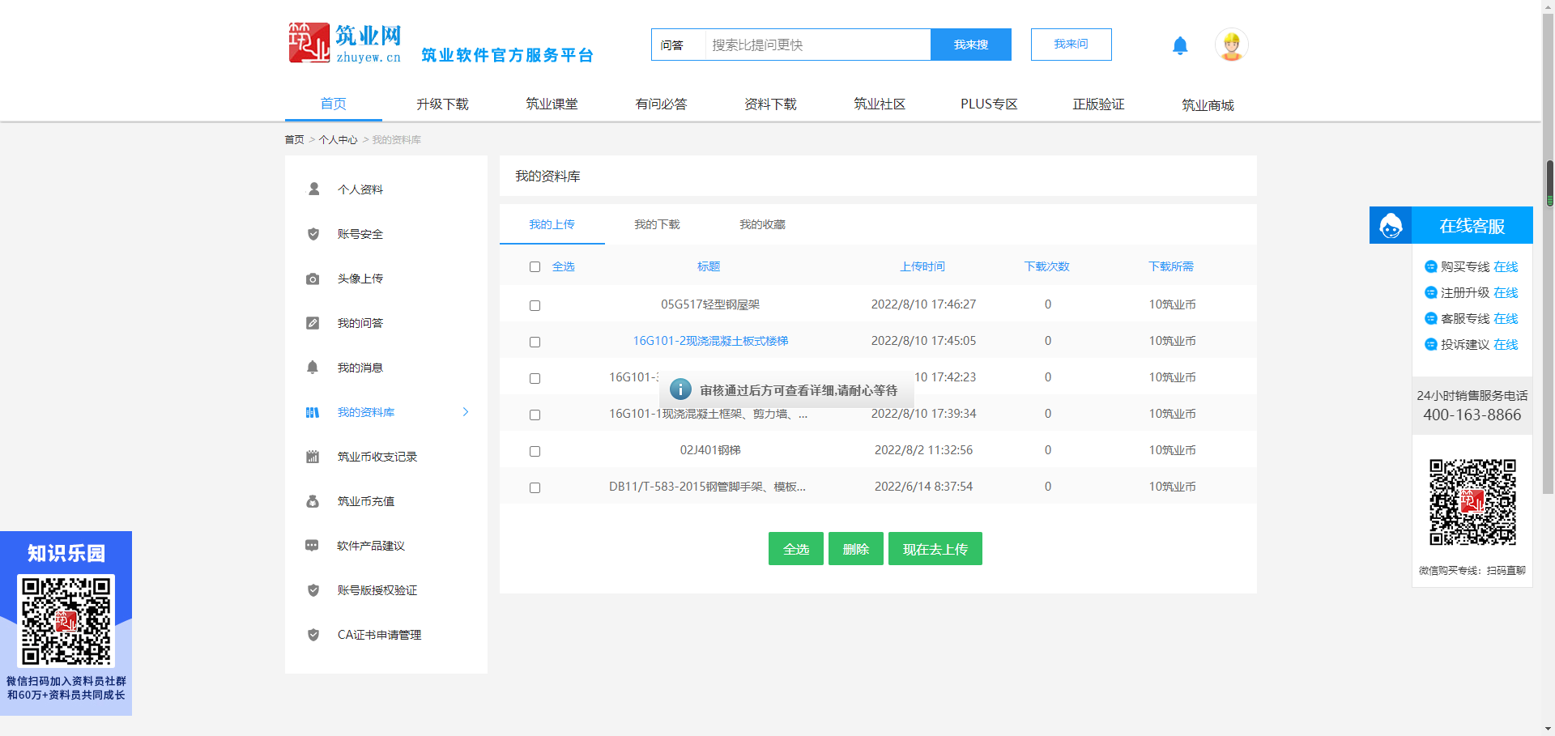Click the CA证书申请管理 shield icon
This screenshot has height=736, width=1555.
point(313,635)
